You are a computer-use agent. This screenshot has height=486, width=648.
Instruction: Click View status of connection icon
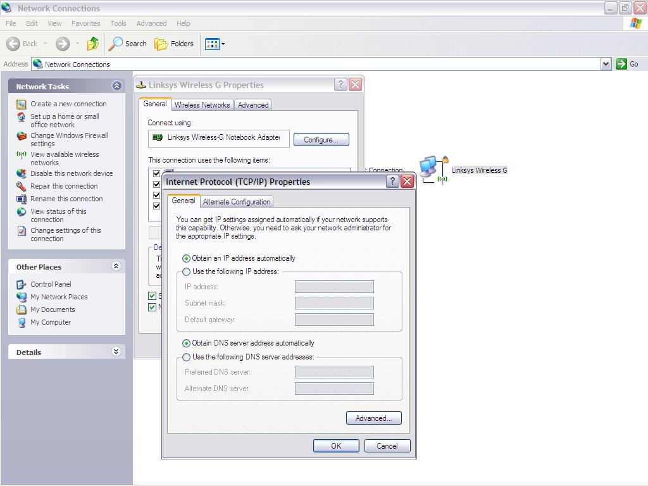tap(22, 212)
